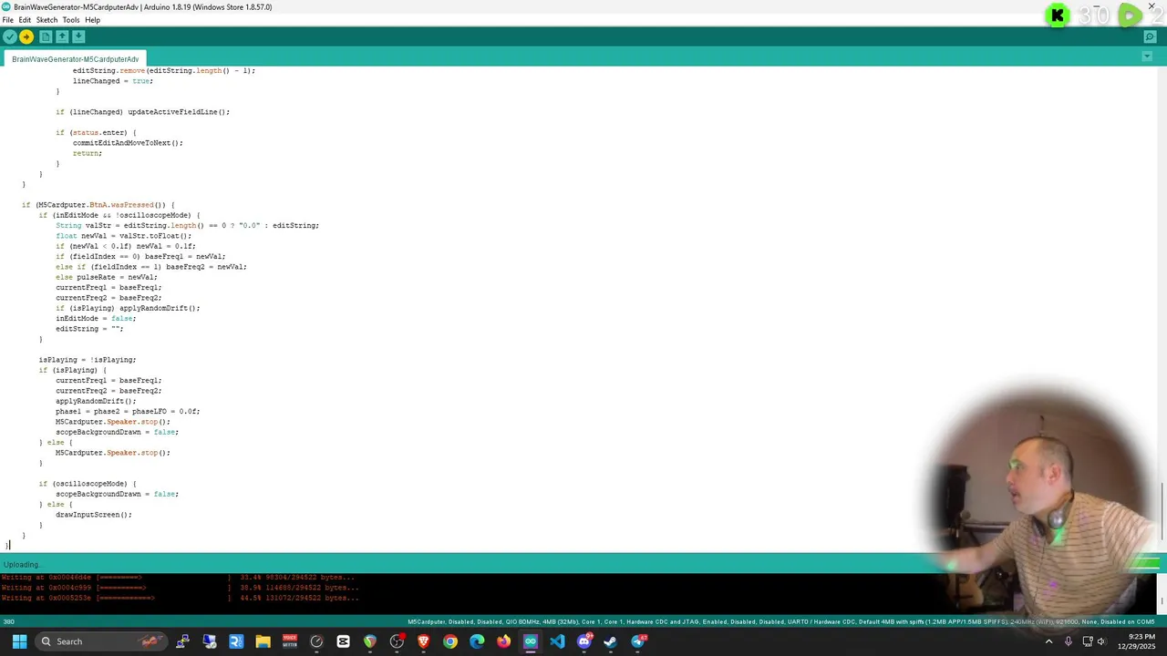The height and width of the screenshot is (656, 1167).
Task: Click the Verify sketch checkmark button
Action: point(10,36)
